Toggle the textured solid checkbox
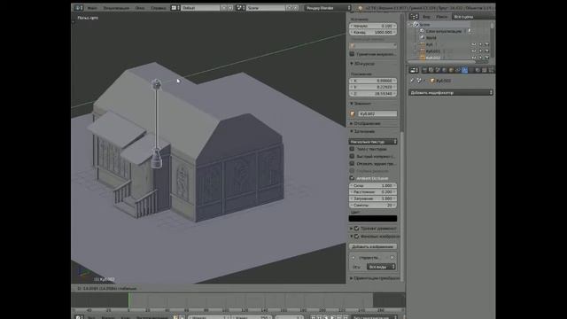The image size is (567, 319). point(352,149)
